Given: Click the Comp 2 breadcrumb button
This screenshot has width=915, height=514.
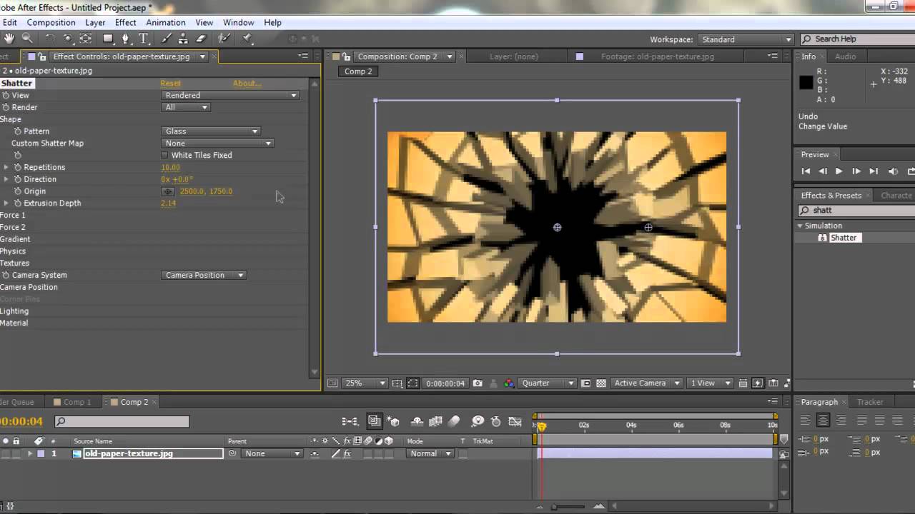Looking at the screenshot, I should click(358, 71).
